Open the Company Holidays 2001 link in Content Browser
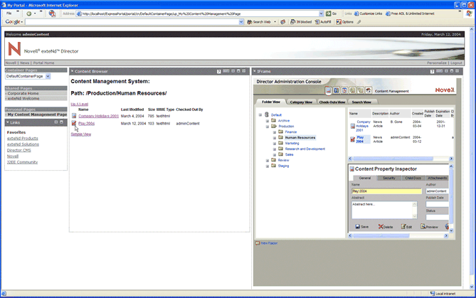Image resolution: width=476 pixels, height=298 pixels. pyautogui.click(x=98, y=116)
